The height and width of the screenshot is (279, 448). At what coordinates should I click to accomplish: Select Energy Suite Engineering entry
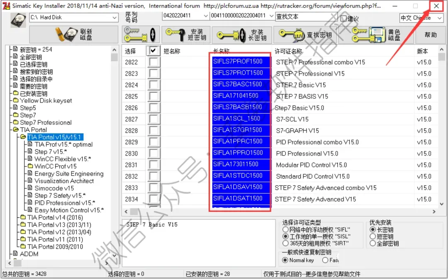(x=69, y=174)
